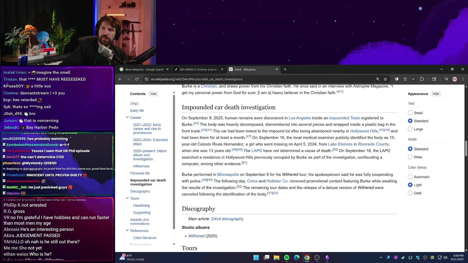468x263 pixels.
Task: Close the TikTok D4VD tab
Action: pyautogui.click(x=222, y=69)
